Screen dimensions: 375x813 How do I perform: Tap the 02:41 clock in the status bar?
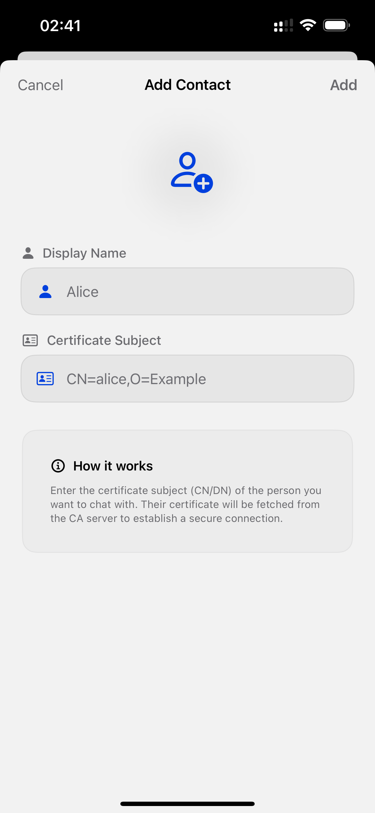[x=60, y=26]
